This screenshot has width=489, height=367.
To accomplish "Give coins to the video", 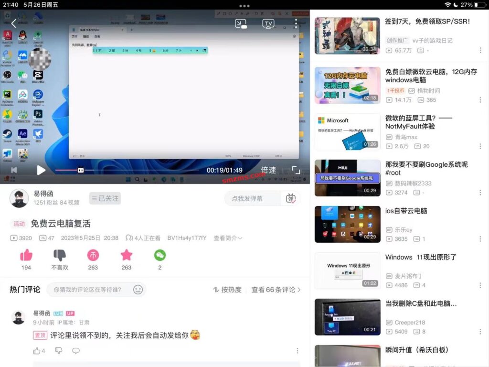I will [93, 255].
